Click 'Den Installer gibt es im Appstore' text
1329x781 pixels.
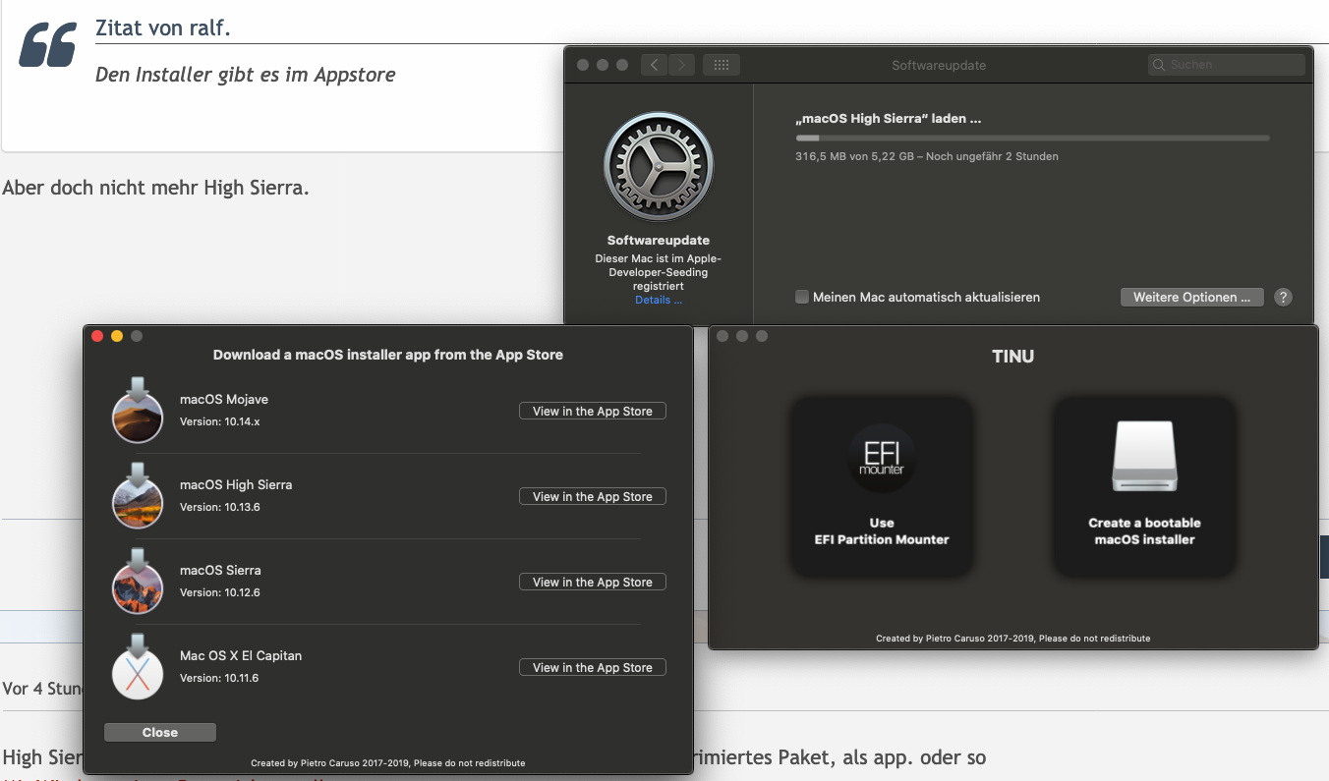(246, 75)
